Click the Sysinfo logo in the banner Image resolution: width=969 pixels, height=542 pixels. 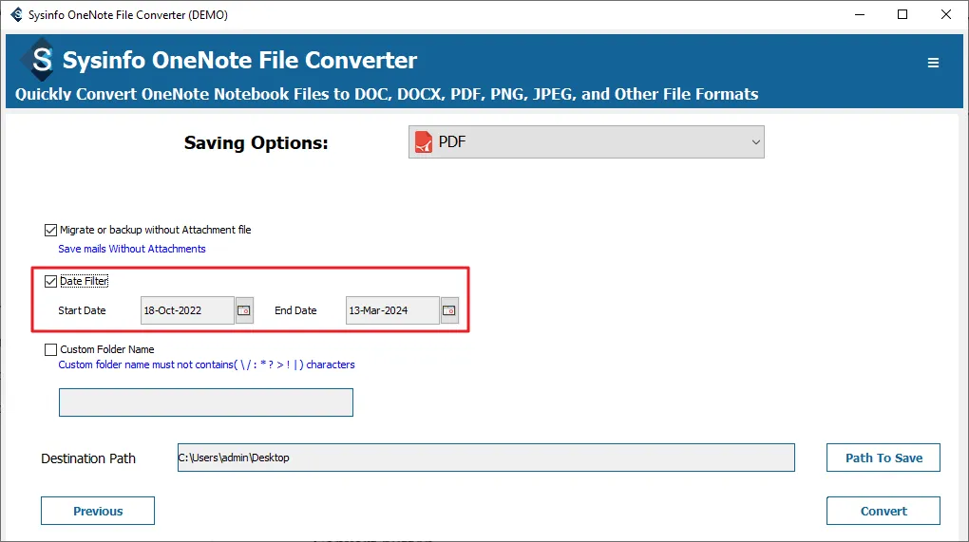(40, 60)
